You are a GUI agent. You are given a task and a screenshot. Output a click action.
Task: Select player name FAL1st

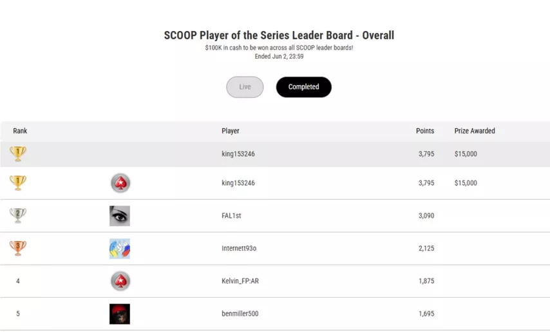[231, 215]
